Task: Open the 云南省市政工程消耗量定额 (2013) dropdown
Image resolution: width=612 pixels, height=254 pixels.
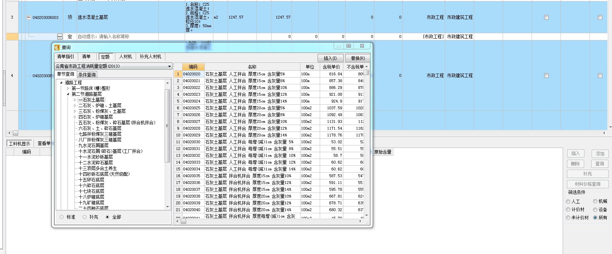Action: pyautogui.click(x=169, y=66)
